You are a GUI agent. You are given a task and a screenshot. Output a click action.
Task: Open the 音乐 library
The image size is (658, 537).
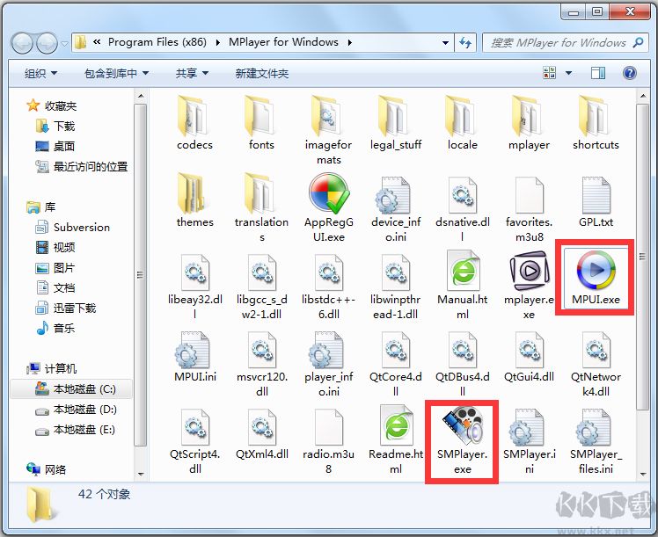(55, 328)
